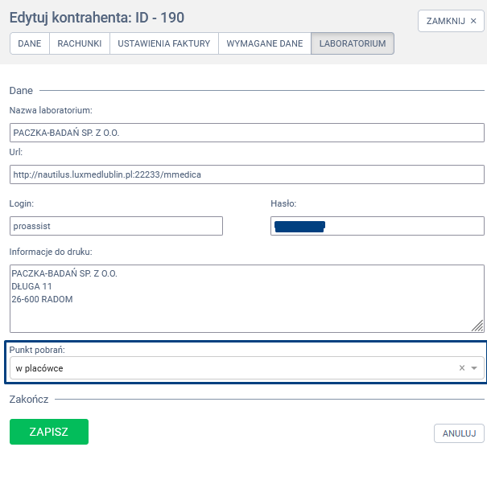Focus the Nazwa laboratorium input field

246,133
